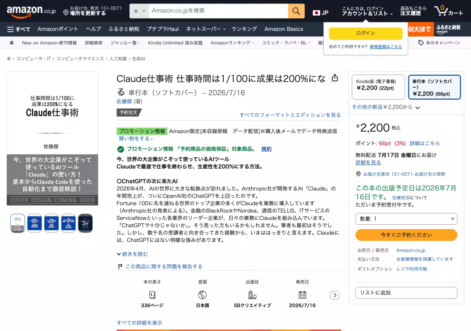
Task: Click the report flag icon
Action: pos(120,267)
